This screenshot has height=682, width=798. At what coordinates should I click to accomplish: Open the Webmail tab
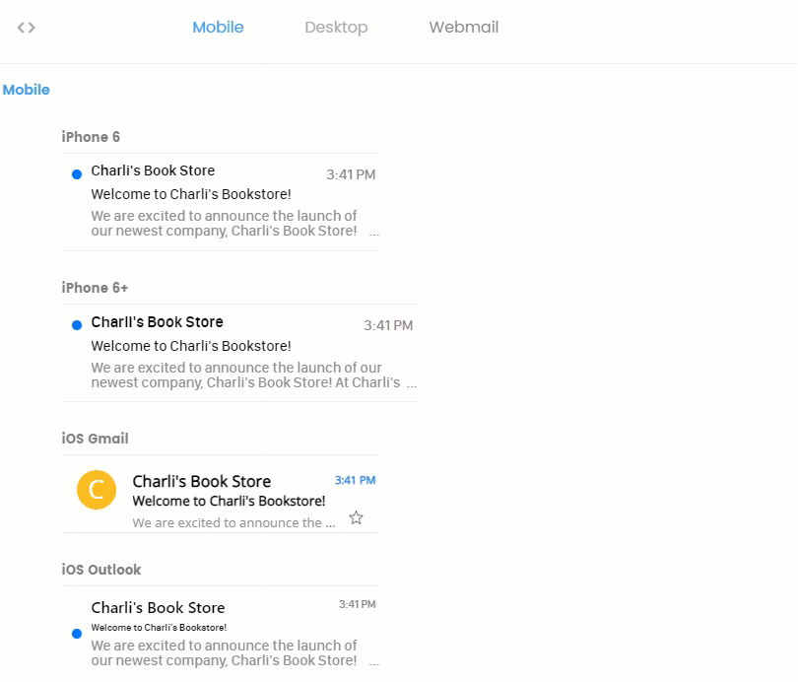(464, 27)
